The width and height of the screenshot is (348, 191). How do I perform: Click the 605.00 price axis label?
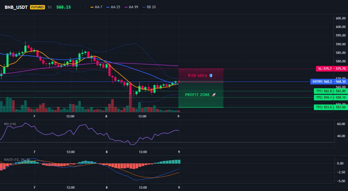point(341,18)
